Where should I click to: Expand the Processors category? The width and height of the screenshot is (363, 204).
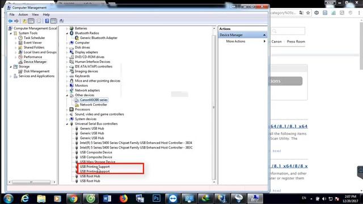click(x=67, y=109)
